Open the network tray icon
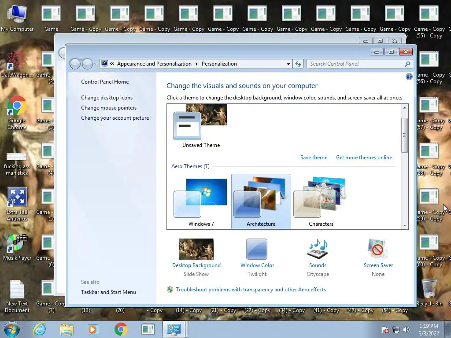451x338 pixels. 396,330
